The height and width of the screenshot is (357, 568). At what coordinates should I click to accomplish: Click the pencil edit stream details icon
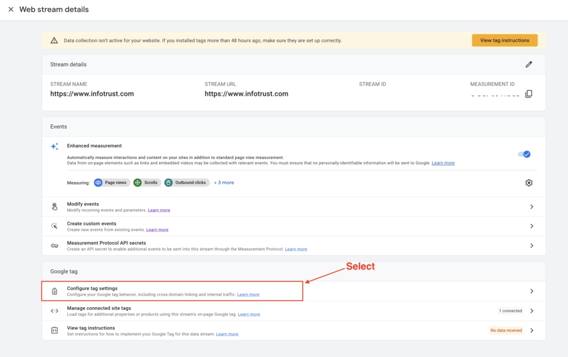point(529,64)
